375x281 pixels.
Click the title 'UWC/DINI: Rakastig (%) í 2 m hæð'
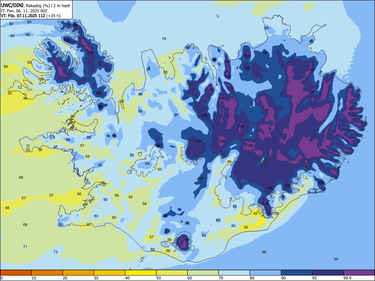(x=35, y=6)
